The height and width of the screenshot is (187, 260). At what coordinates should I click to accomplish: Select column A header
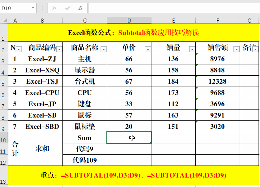(x=15, y=20)
